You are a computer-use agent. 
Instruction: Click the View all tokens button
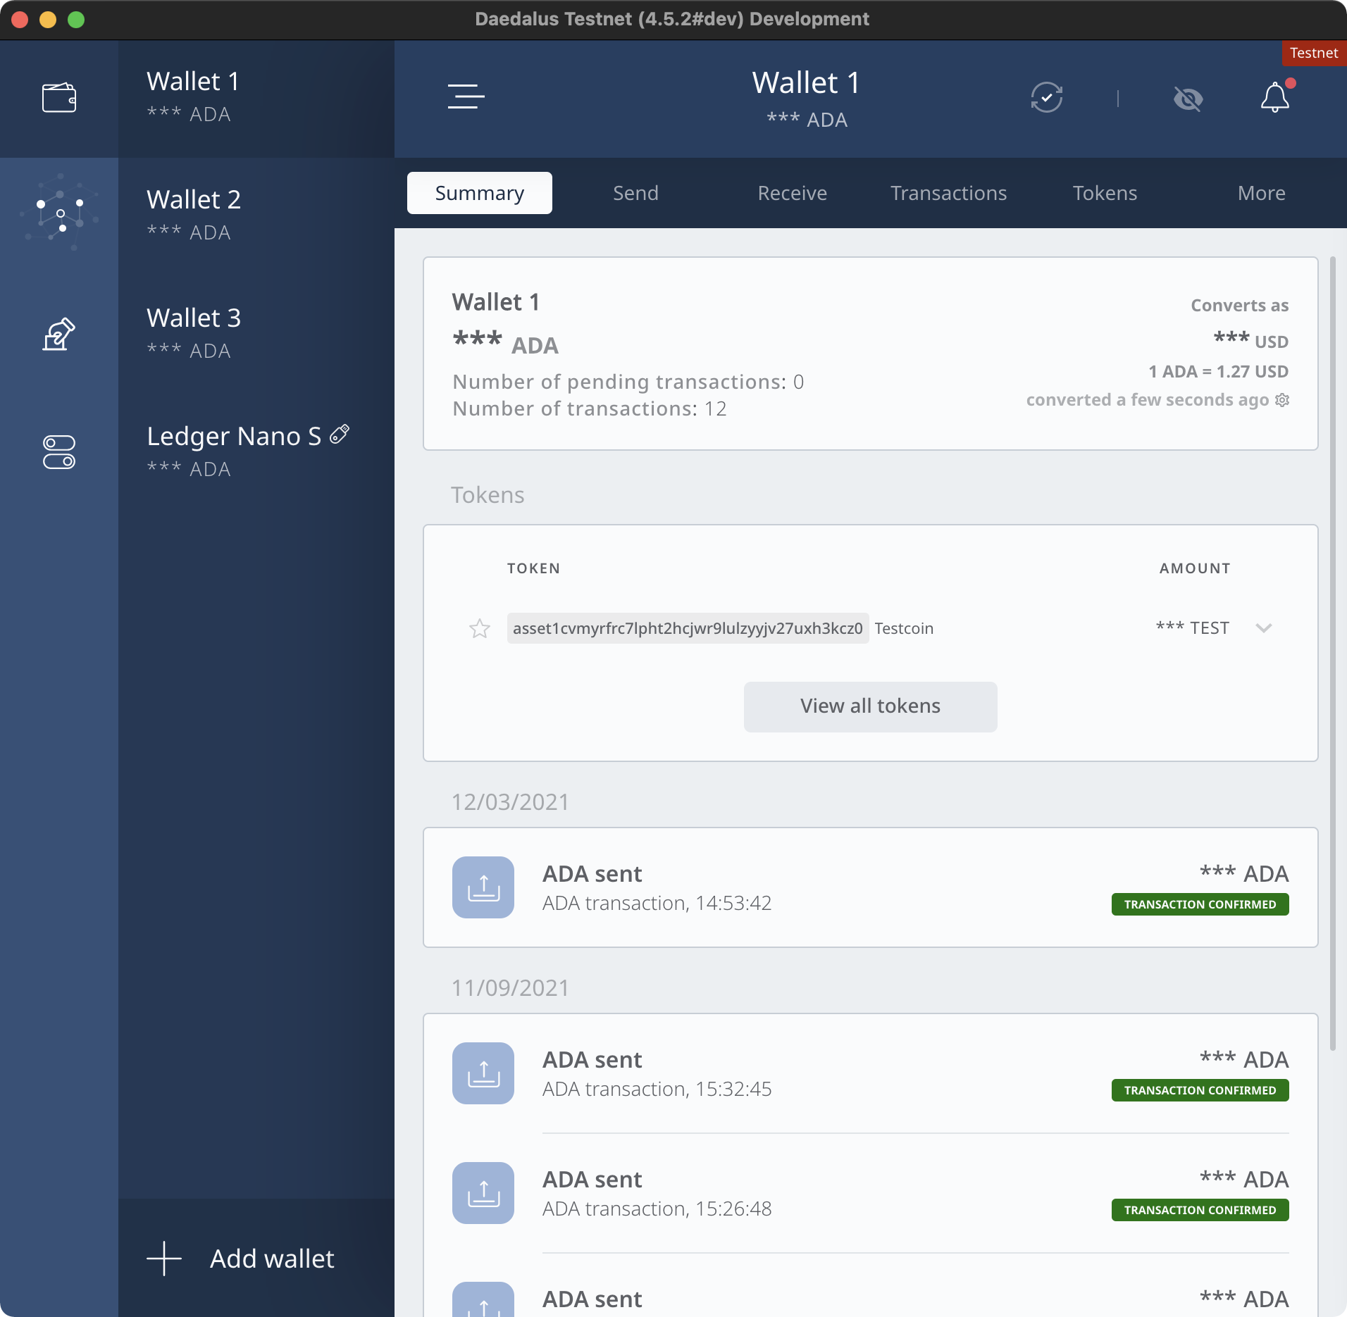tap(871, 706)
